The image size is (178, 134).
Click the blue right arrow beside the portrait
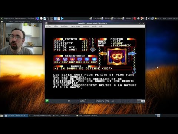132,54
